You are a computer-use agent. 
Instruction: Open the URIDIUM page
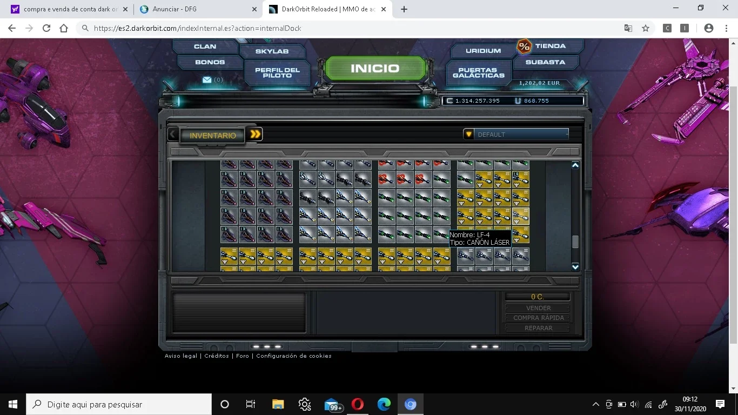(x=483, y=51)
